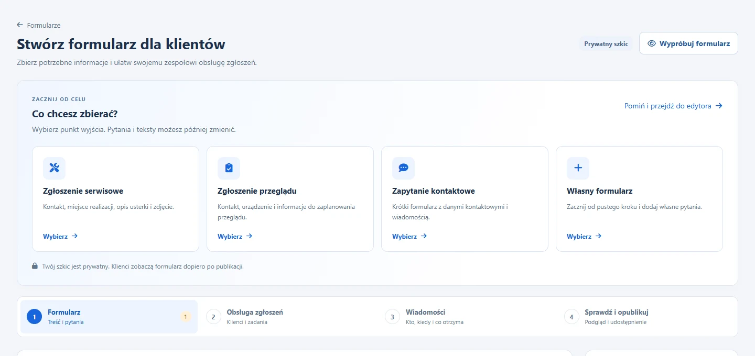Viewport: 755px width, 356px height.
Task: Click the chat bubble contact icon
Action: 403,168
